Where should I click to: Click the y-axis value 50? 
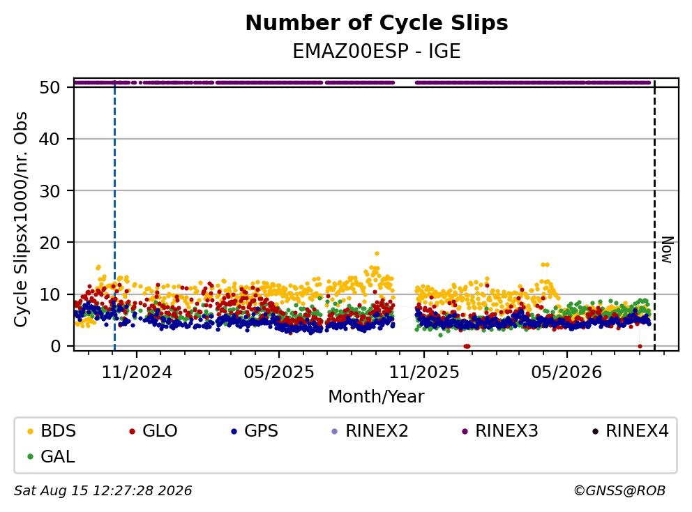[x=50, y=87]
